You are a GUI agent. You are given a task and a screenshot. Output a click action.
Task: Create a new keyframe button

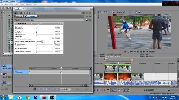53,89
